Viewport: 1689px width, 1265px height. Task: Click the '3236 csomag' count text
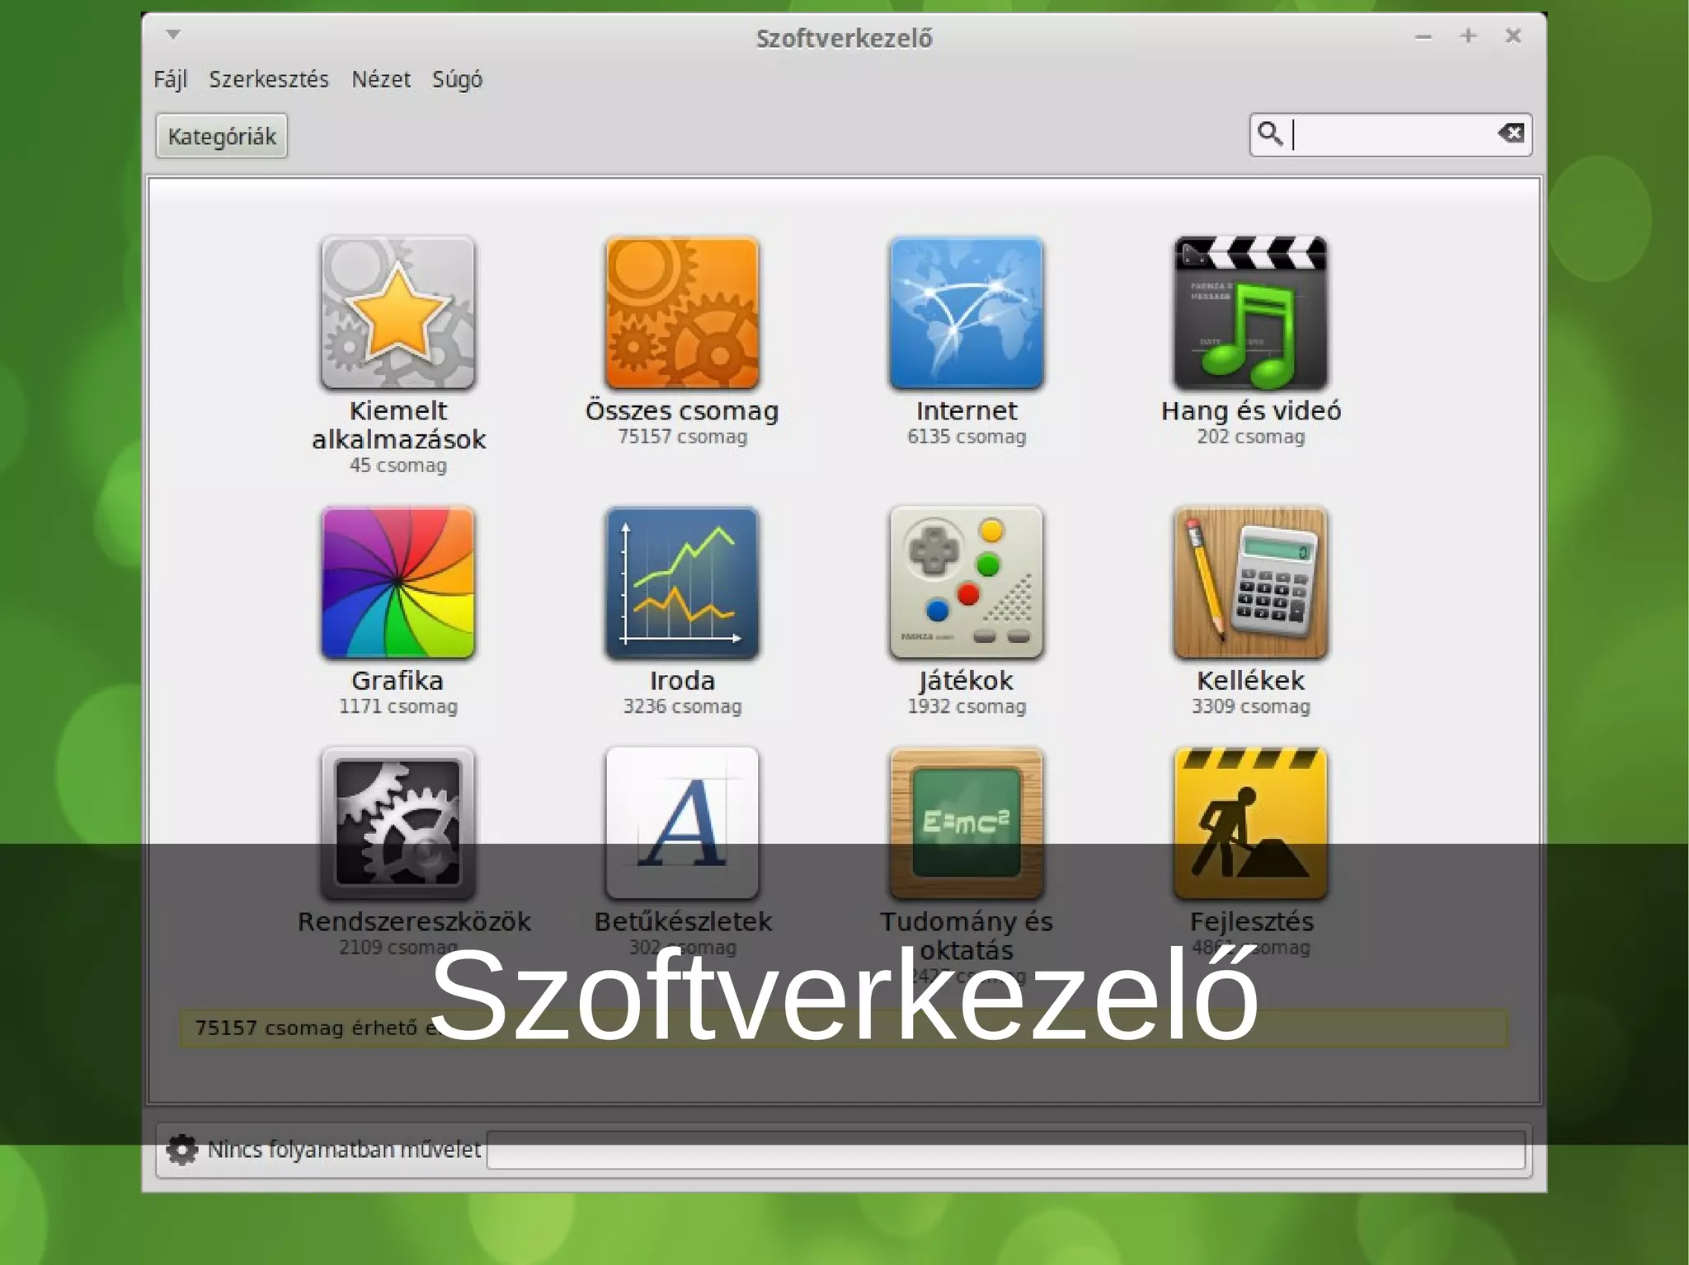[683, 706]
